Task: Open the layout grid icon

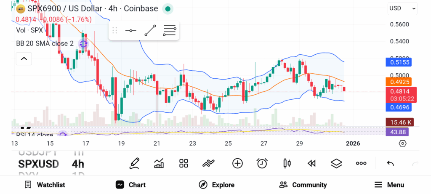Action: 184,163
